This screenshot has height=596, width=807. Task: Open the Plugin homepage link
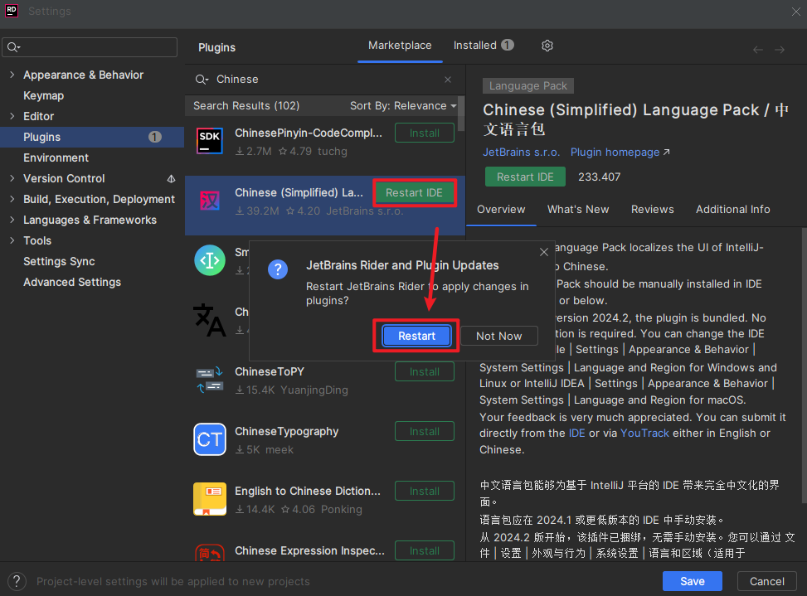tap(620, 153)
